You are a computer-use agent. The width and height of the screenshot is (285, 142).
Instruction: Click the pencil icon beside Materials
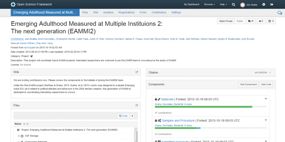159,99
